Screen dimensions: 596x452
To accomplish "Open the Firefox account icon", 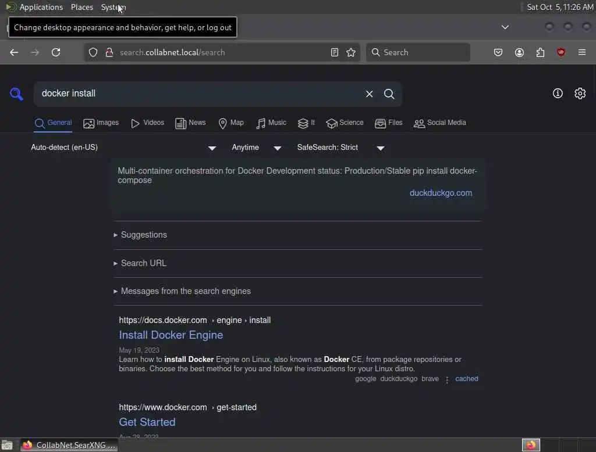I will pyautogui.click(x=519, y=52).
